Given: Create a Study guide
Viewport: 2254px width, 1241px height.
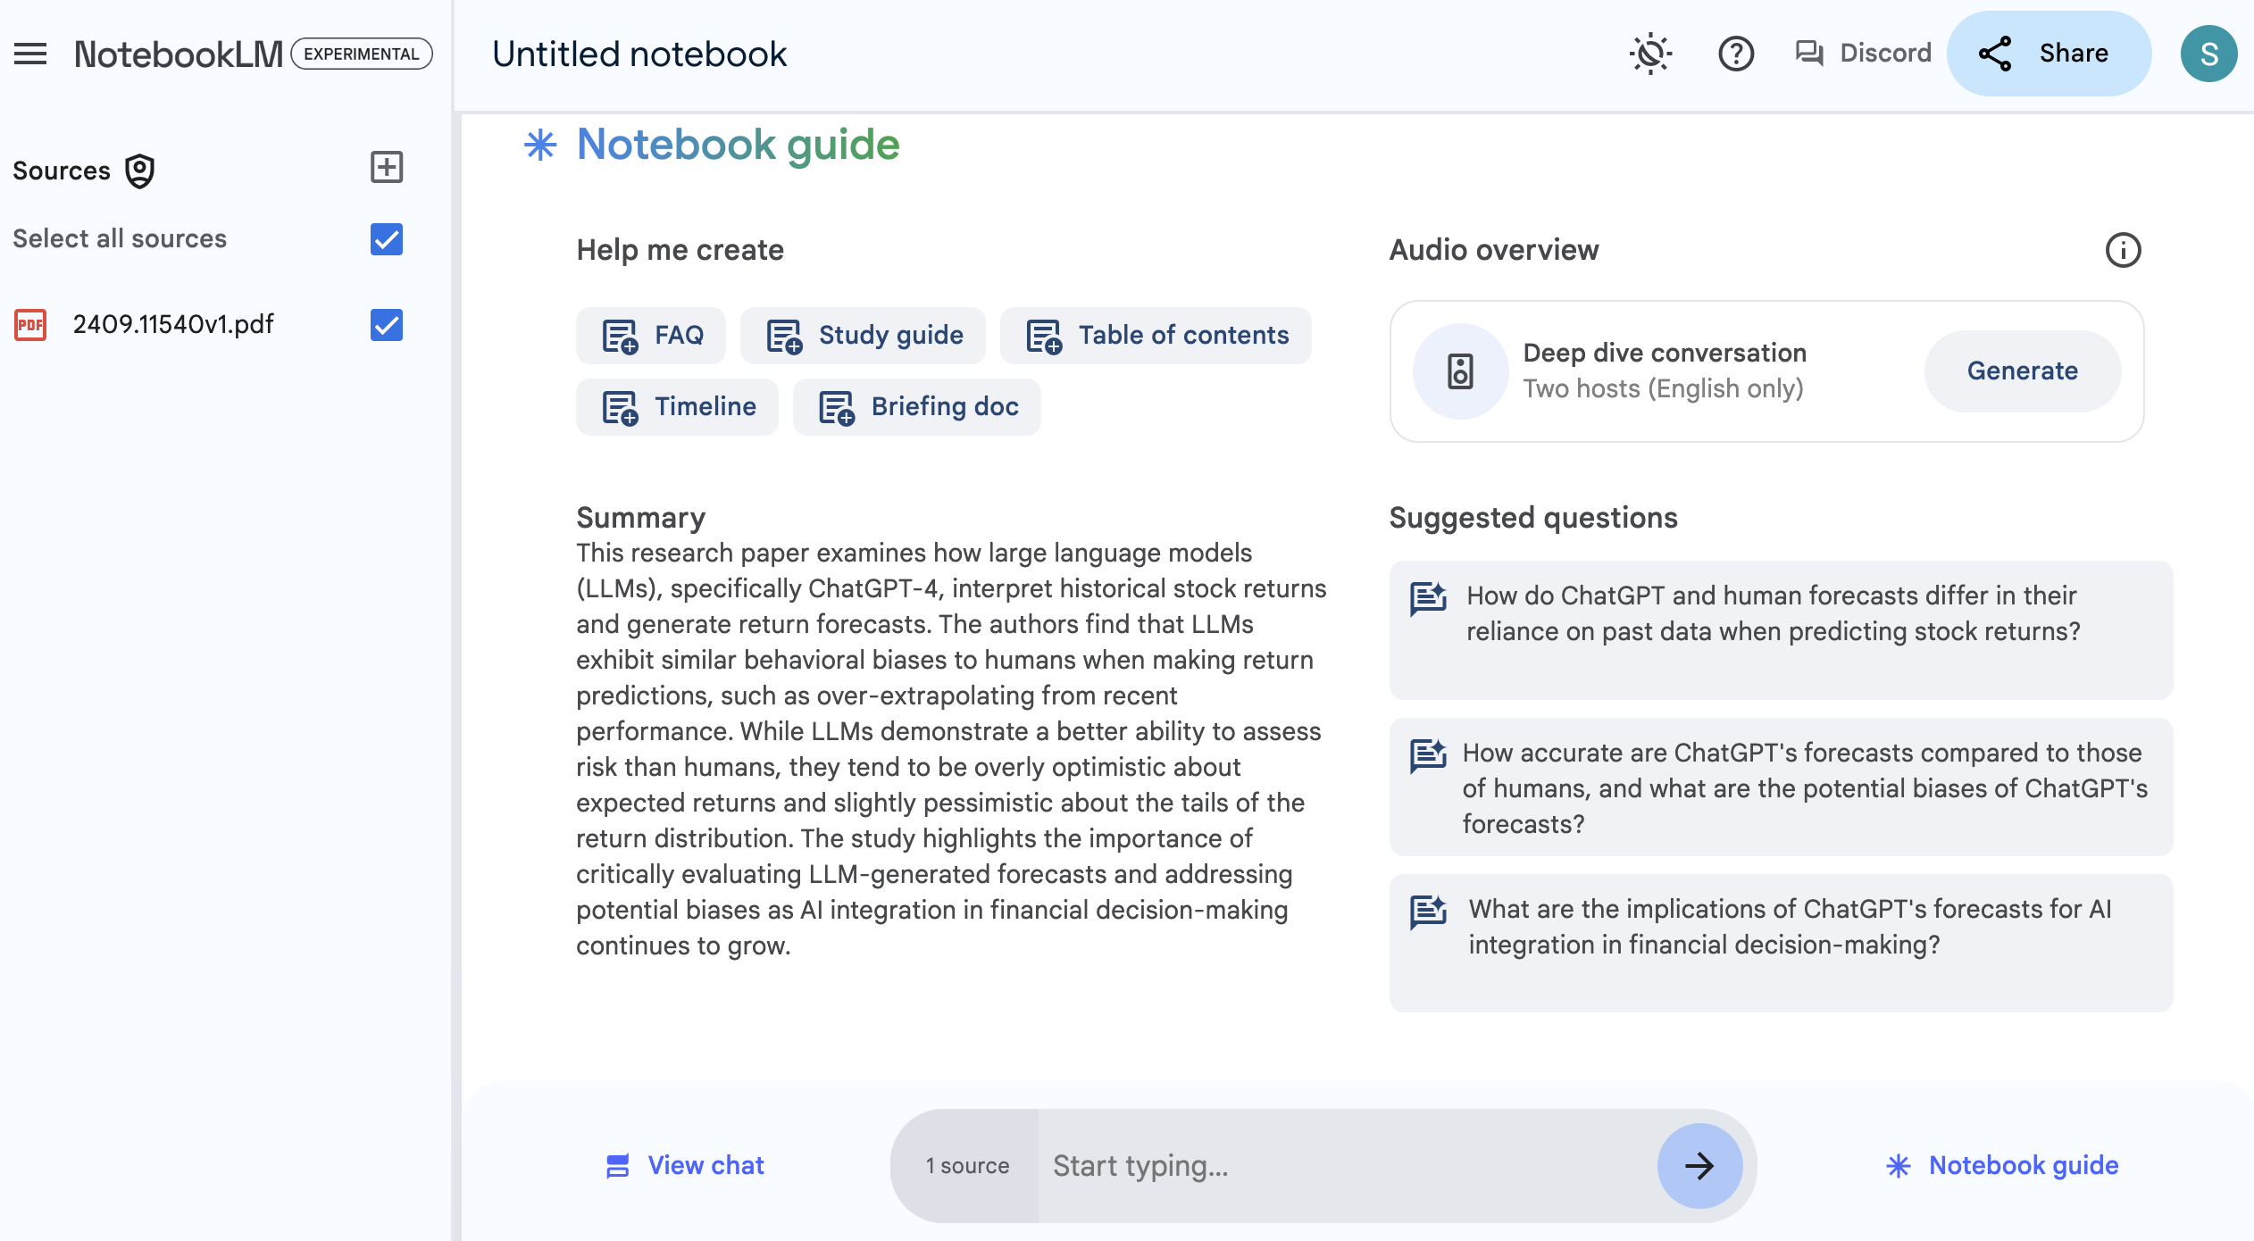Looking at the screenshot, I should [x=863, y=336].
